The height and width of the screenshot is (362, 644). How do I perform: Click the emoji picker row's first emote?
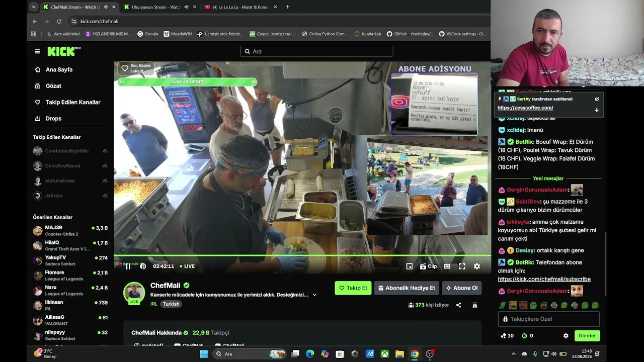(x=502, y=305)
